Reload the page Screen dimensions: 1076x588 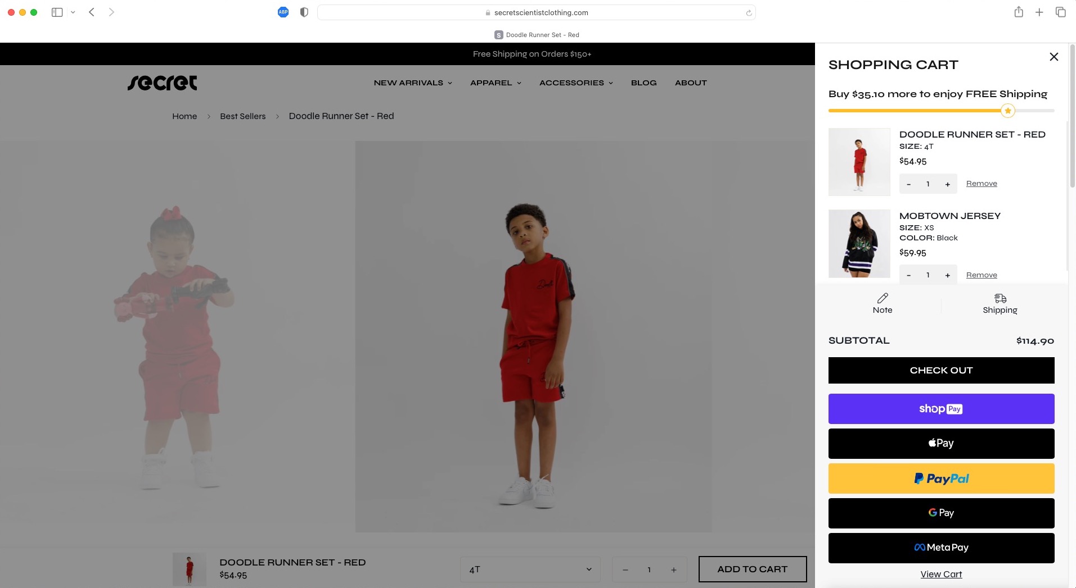(748, 13)
